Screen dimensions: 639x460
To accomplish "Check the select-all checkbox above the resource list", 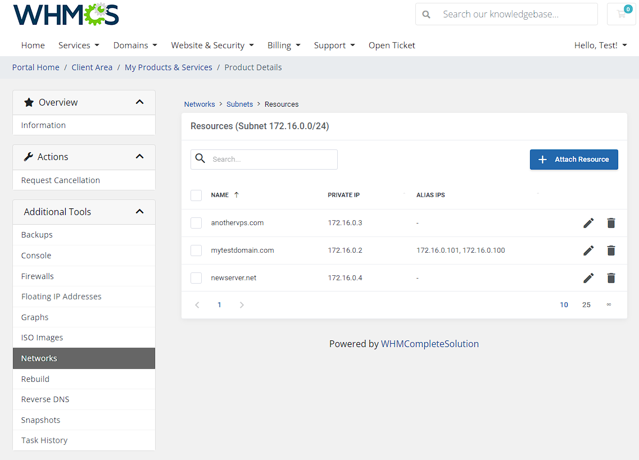I will [x=196, y=195].
